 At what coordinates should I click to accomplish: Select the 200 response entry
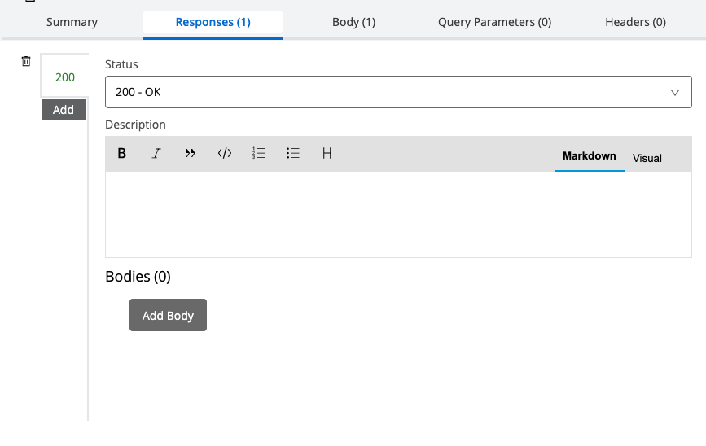pyautogui.click(x=64, y=77)
